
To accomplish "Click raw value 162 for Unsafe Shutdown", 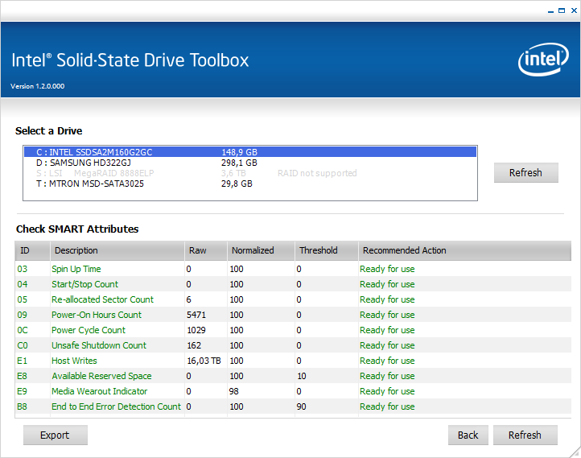I will point(194,345).
